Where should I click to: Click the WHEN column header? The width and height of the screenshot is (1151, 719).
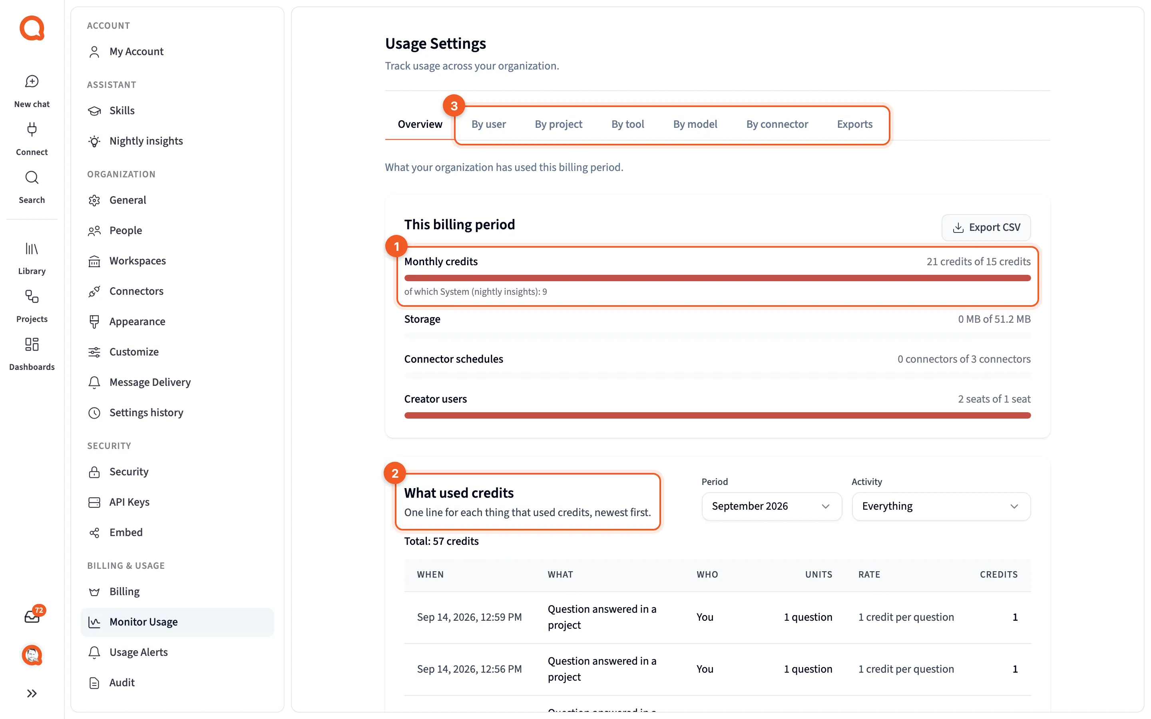tap(430, 574)
